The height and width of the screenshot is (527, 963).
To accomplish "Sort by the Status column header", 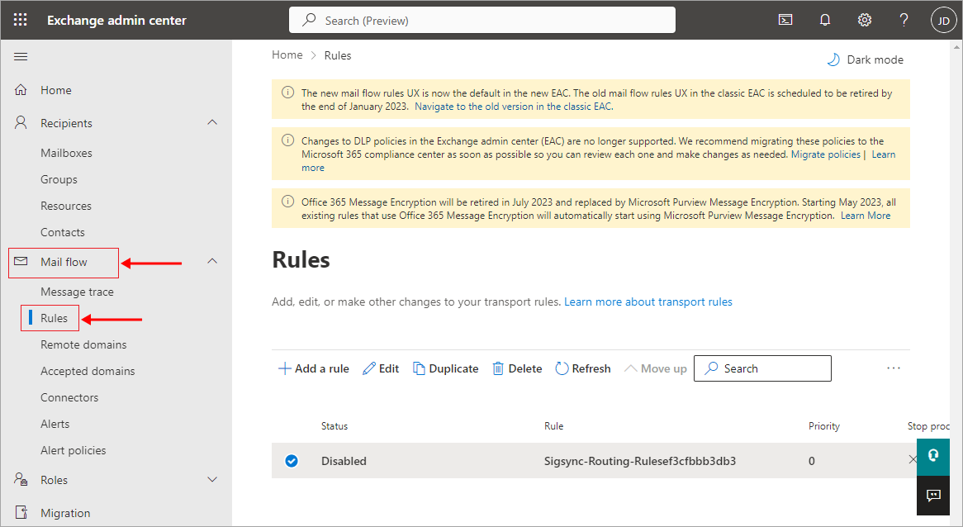I will click(334, 425).
